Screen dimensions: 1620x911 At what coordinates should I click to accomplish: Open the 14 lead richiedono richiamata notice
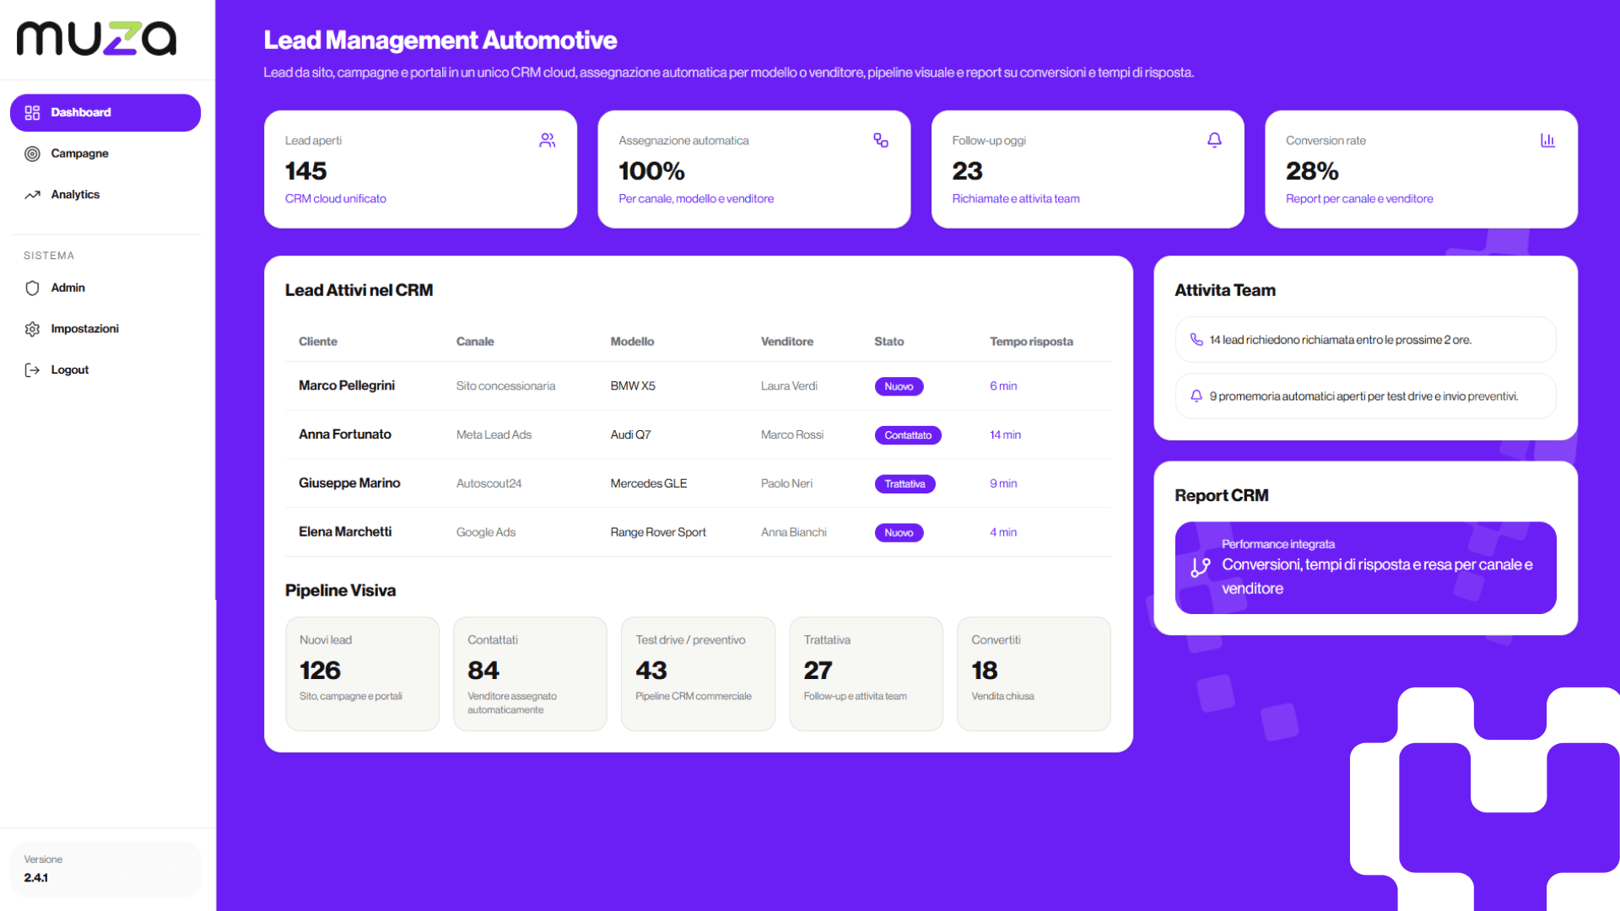pyautogui.click(x=1365, y=339)
